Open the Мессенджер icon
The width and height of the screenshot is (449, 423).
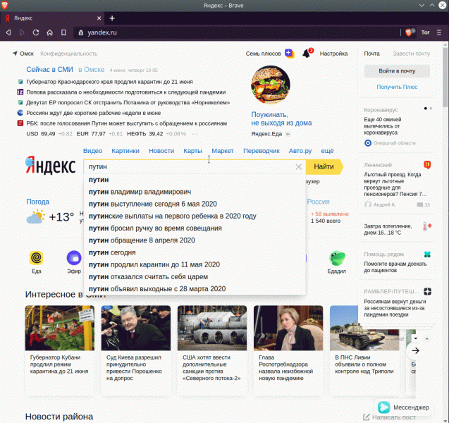pyautogui.click(x=383, y=407)
